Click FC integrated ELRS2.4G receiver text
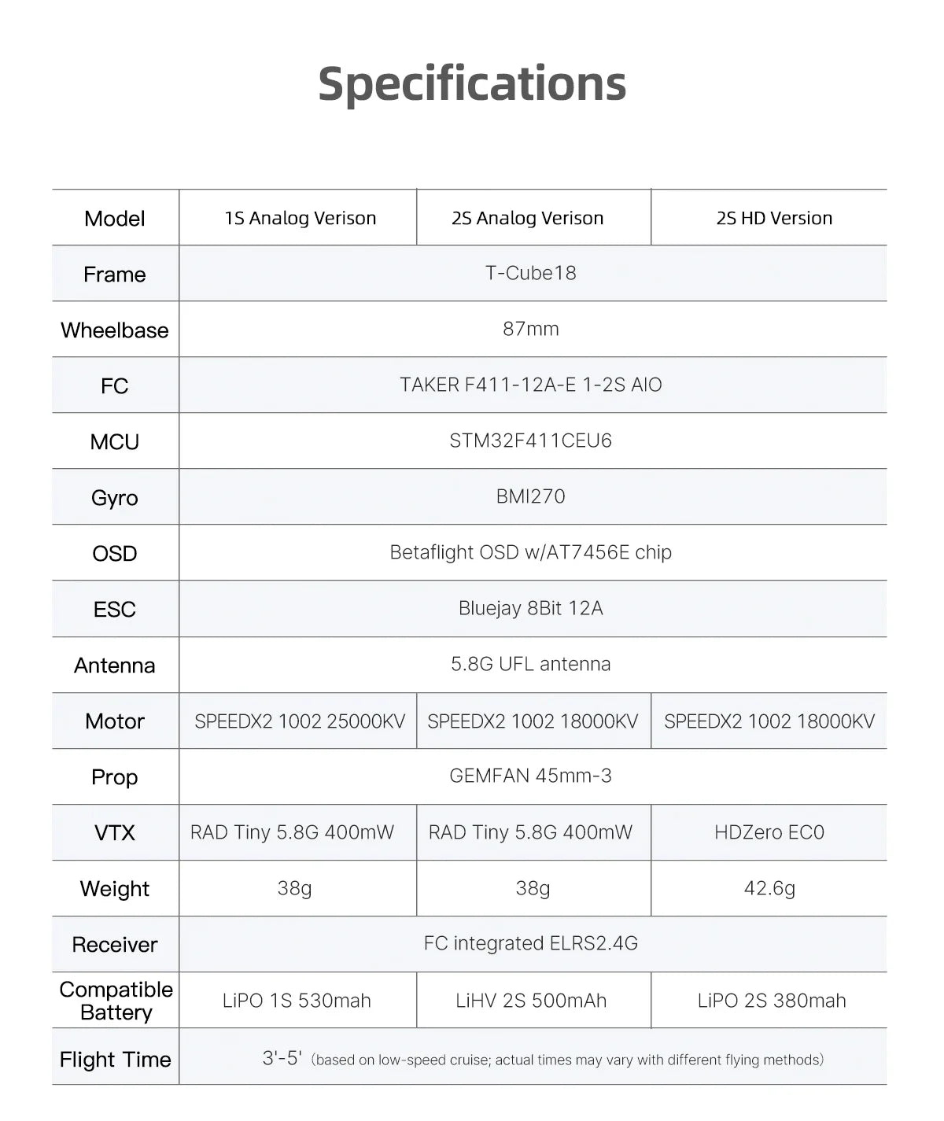 click(x=531, y=943)
